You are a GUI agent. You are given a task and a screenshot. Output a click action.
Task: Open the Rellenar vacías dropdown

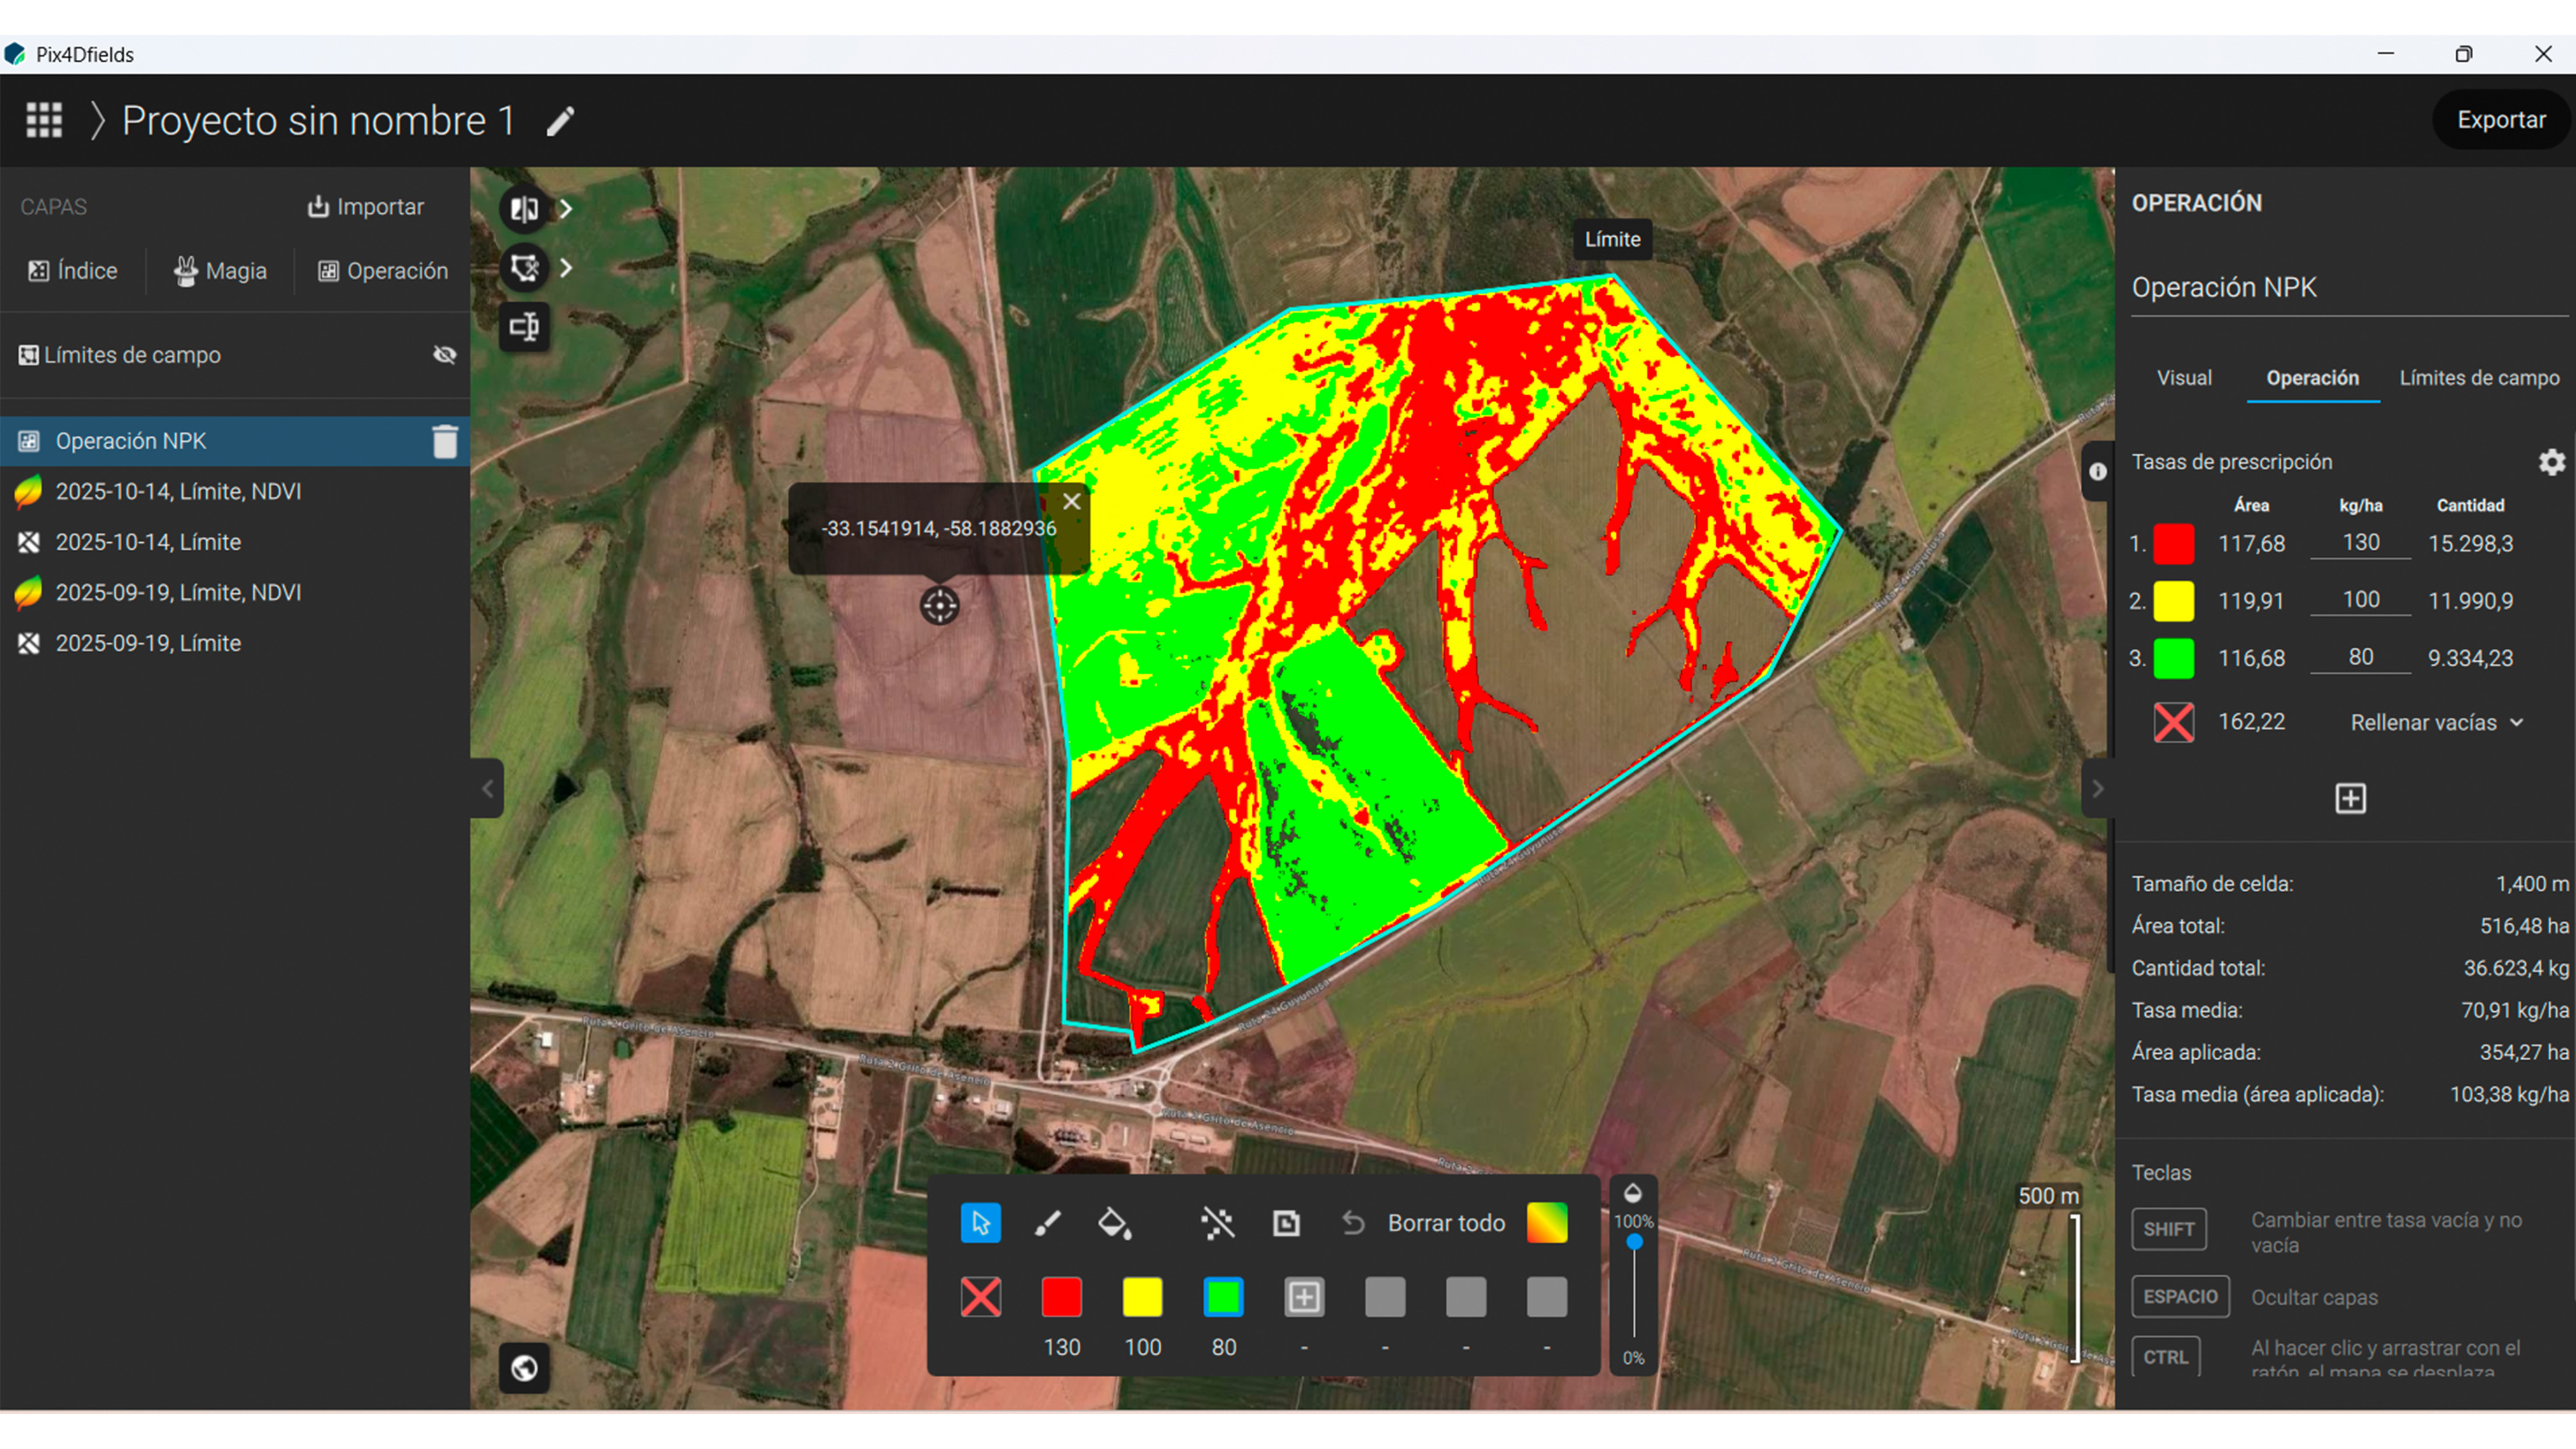click(2436, 721)
